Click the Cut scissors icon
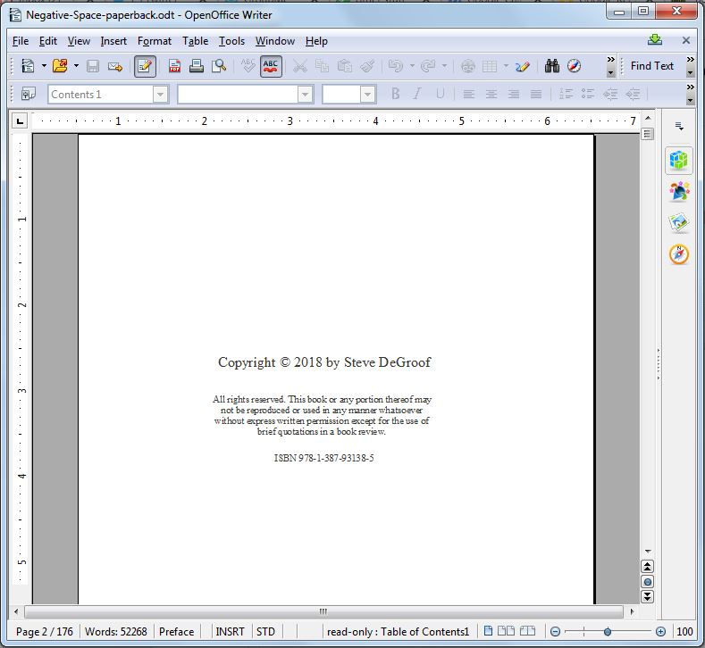The image size is (705, 648). [x=299, y=66]
